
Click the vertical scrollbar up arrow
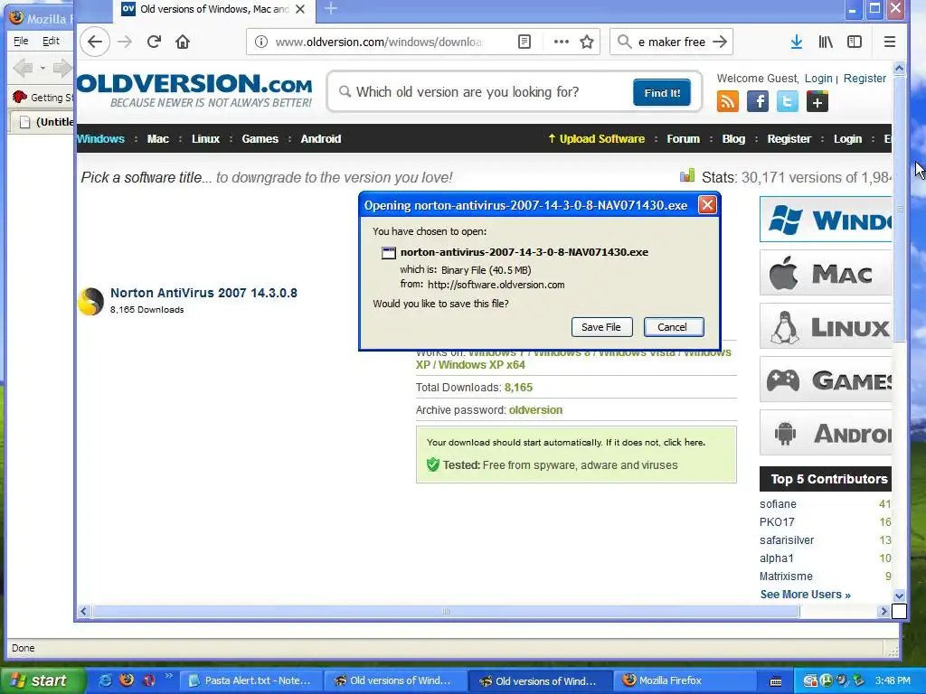click(x=899, y=69)
